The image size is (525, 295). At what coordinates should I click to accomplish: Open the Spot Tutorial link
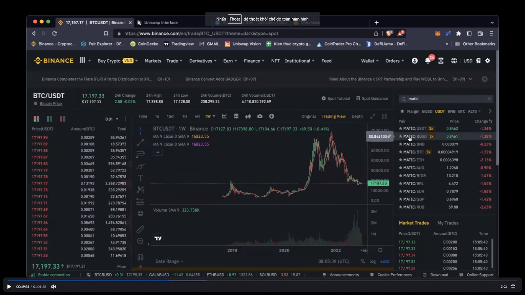(x=336, y=98)
